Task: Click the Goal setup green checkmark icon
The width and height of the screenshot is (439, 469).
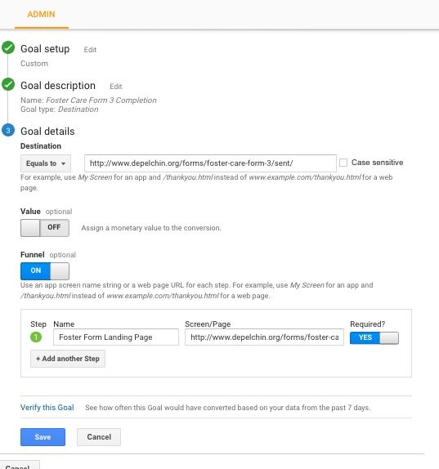Action: 8,48
